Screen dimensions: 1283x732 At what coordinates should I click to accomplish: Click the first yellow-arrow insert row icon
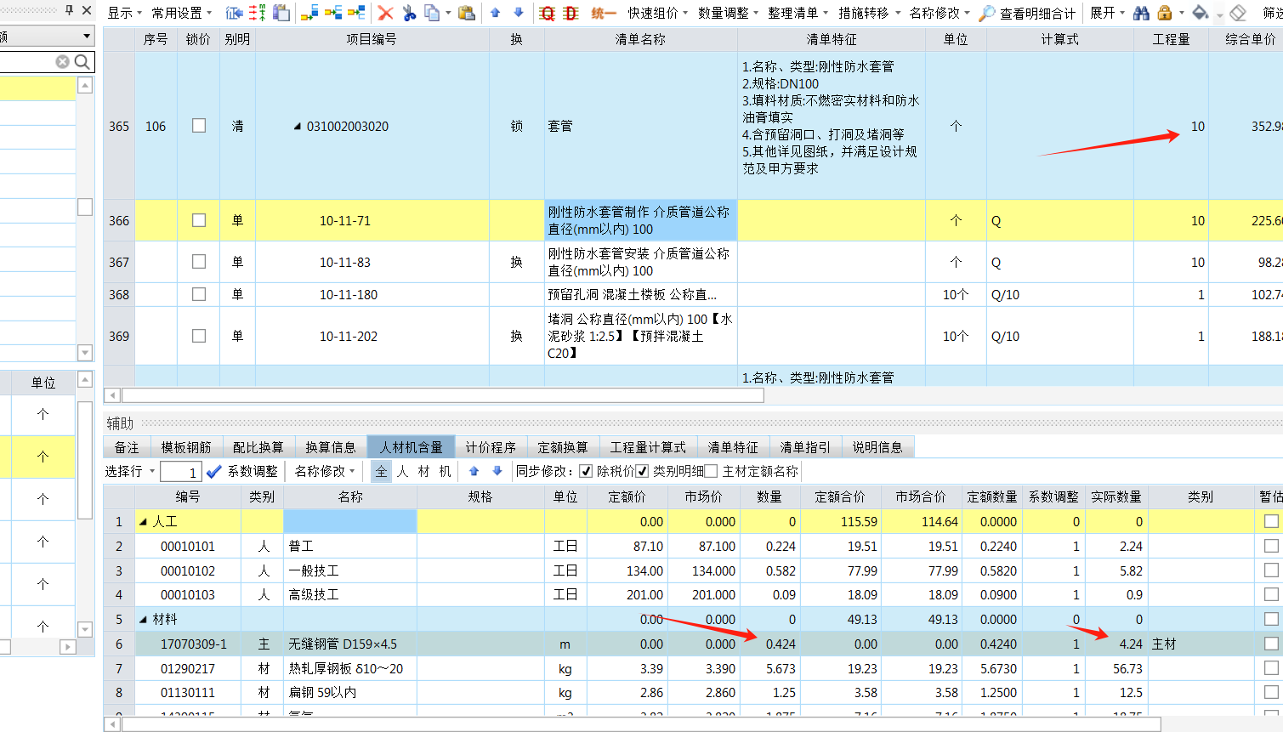[x=309, y=13]
